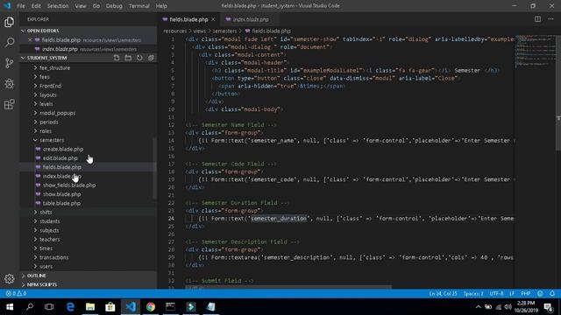This screenshot has width=561, height=315.
Task: Click line number 24 in gutter
Action: click(x=172, y=219)
